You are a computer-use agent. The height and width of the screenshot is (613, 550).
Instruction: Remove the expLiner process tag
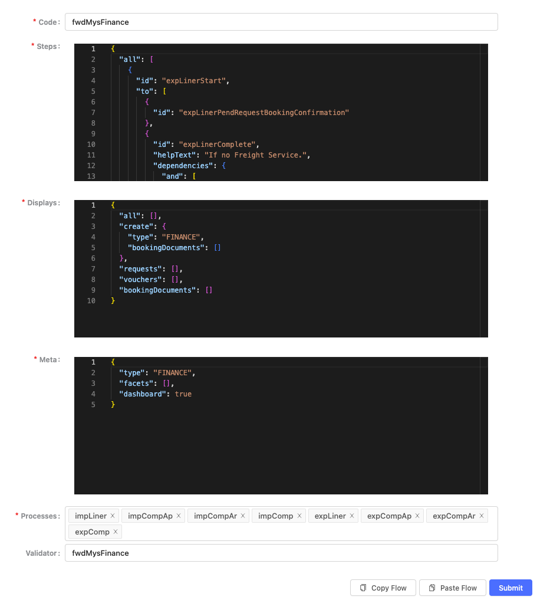[x=352, y=516]
